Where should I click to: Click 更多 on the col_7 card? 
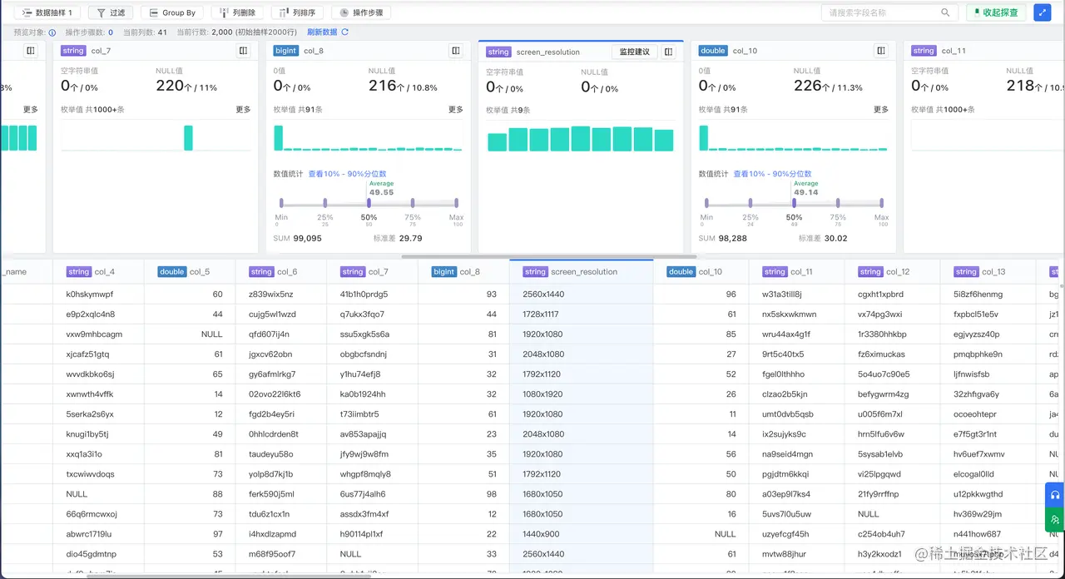pyautogui.click(x=243, y=109)
